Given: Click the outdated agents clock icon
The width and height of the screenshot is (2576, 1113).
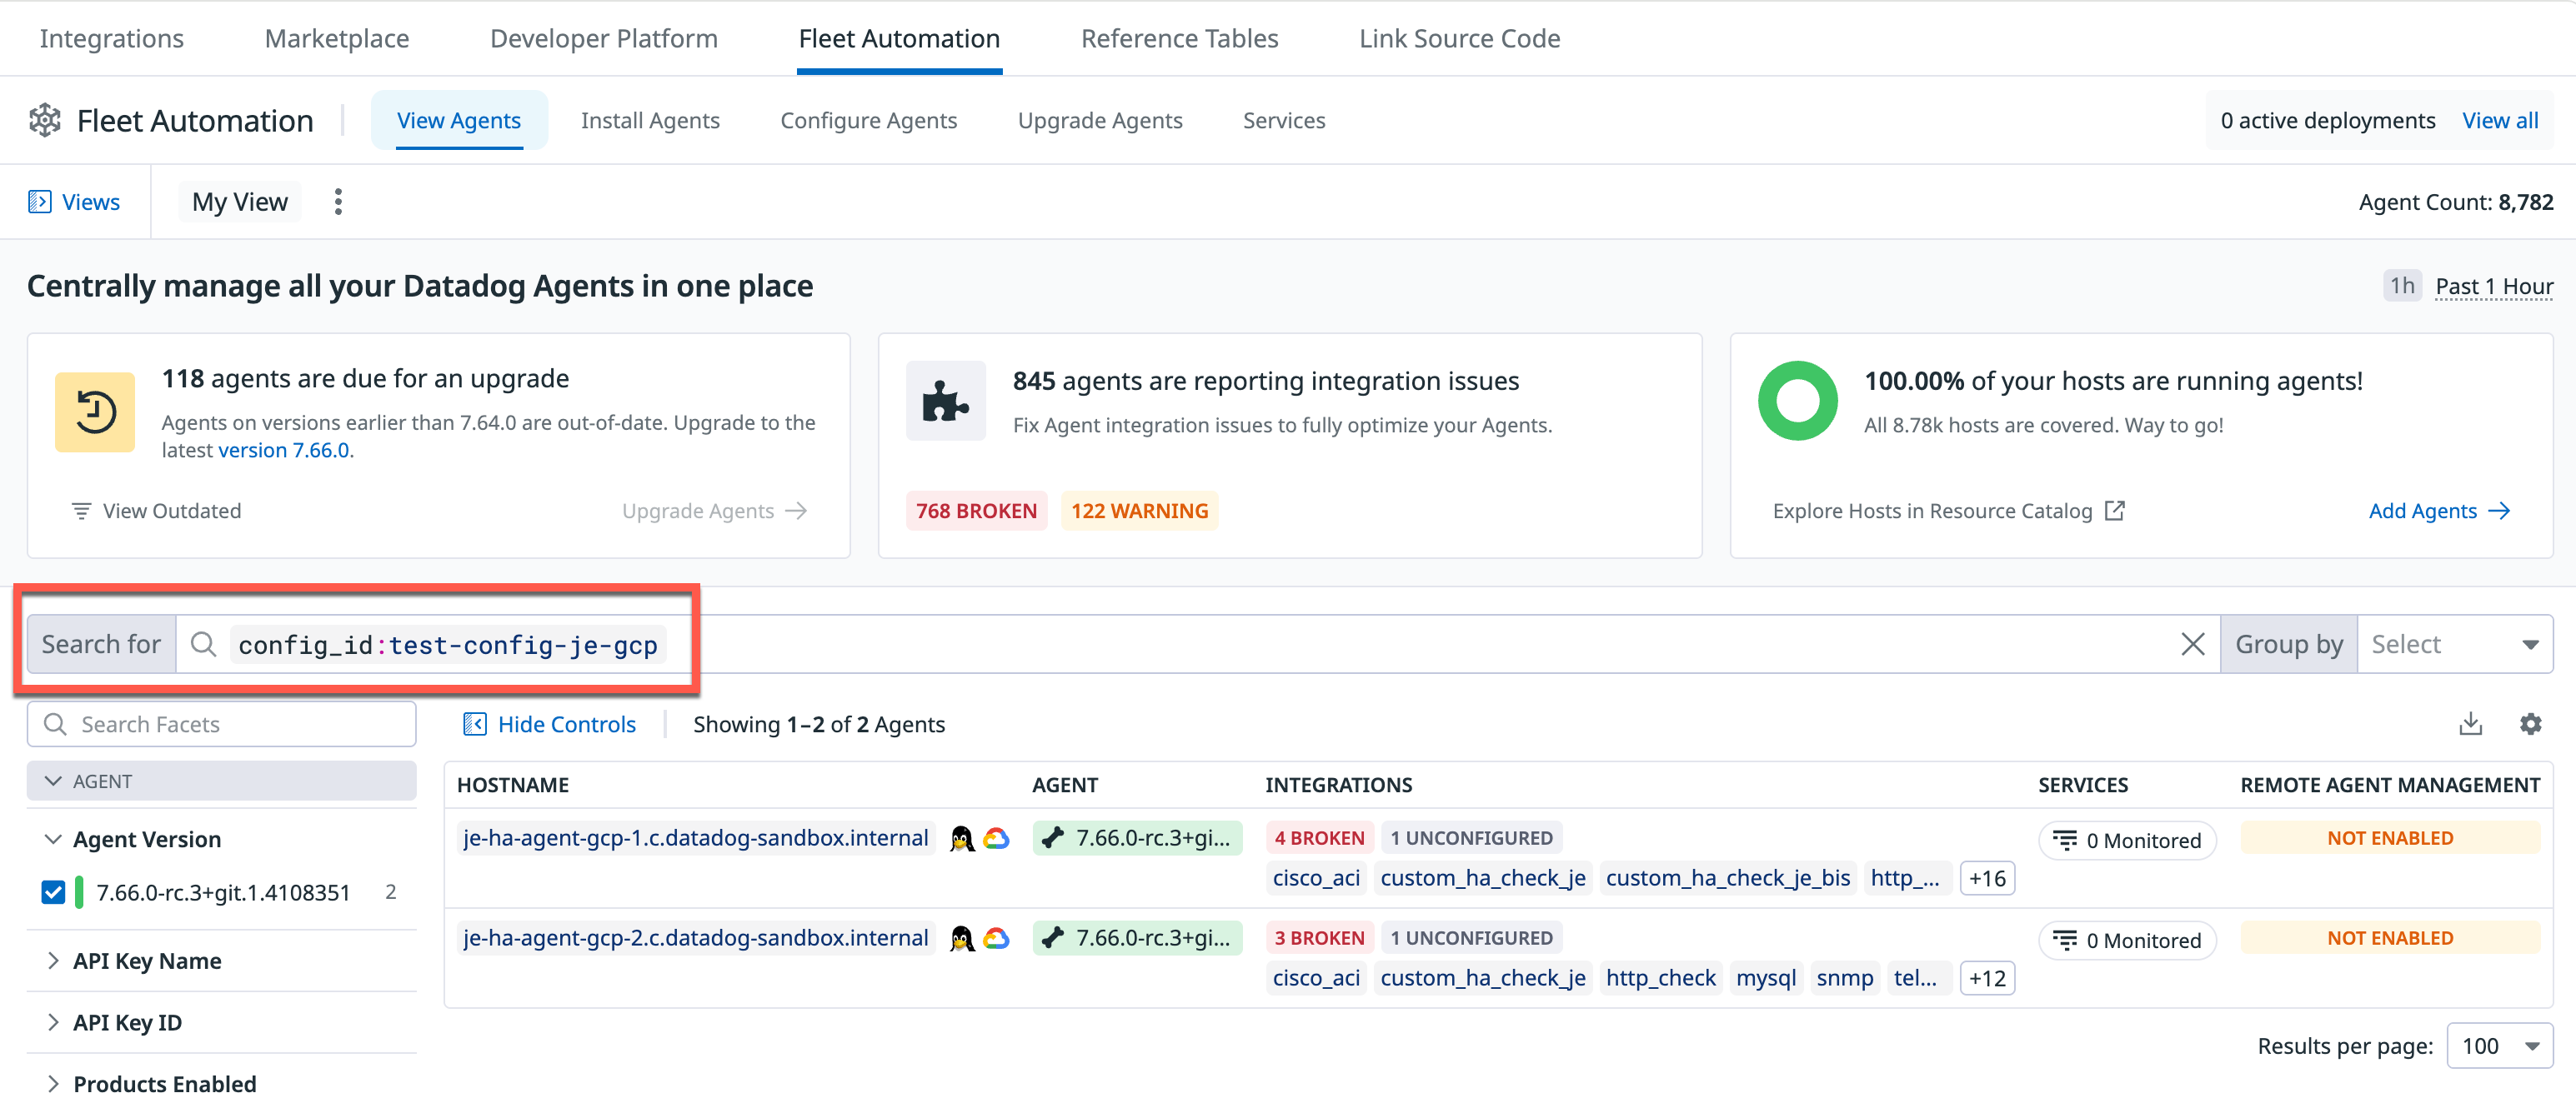Looking at the screenshot, I should (95, 412).
